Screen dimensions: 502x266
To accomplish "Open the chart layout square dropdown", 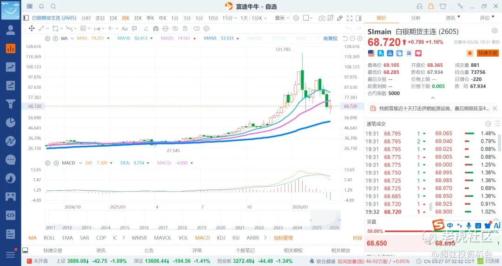I will 308,18.
